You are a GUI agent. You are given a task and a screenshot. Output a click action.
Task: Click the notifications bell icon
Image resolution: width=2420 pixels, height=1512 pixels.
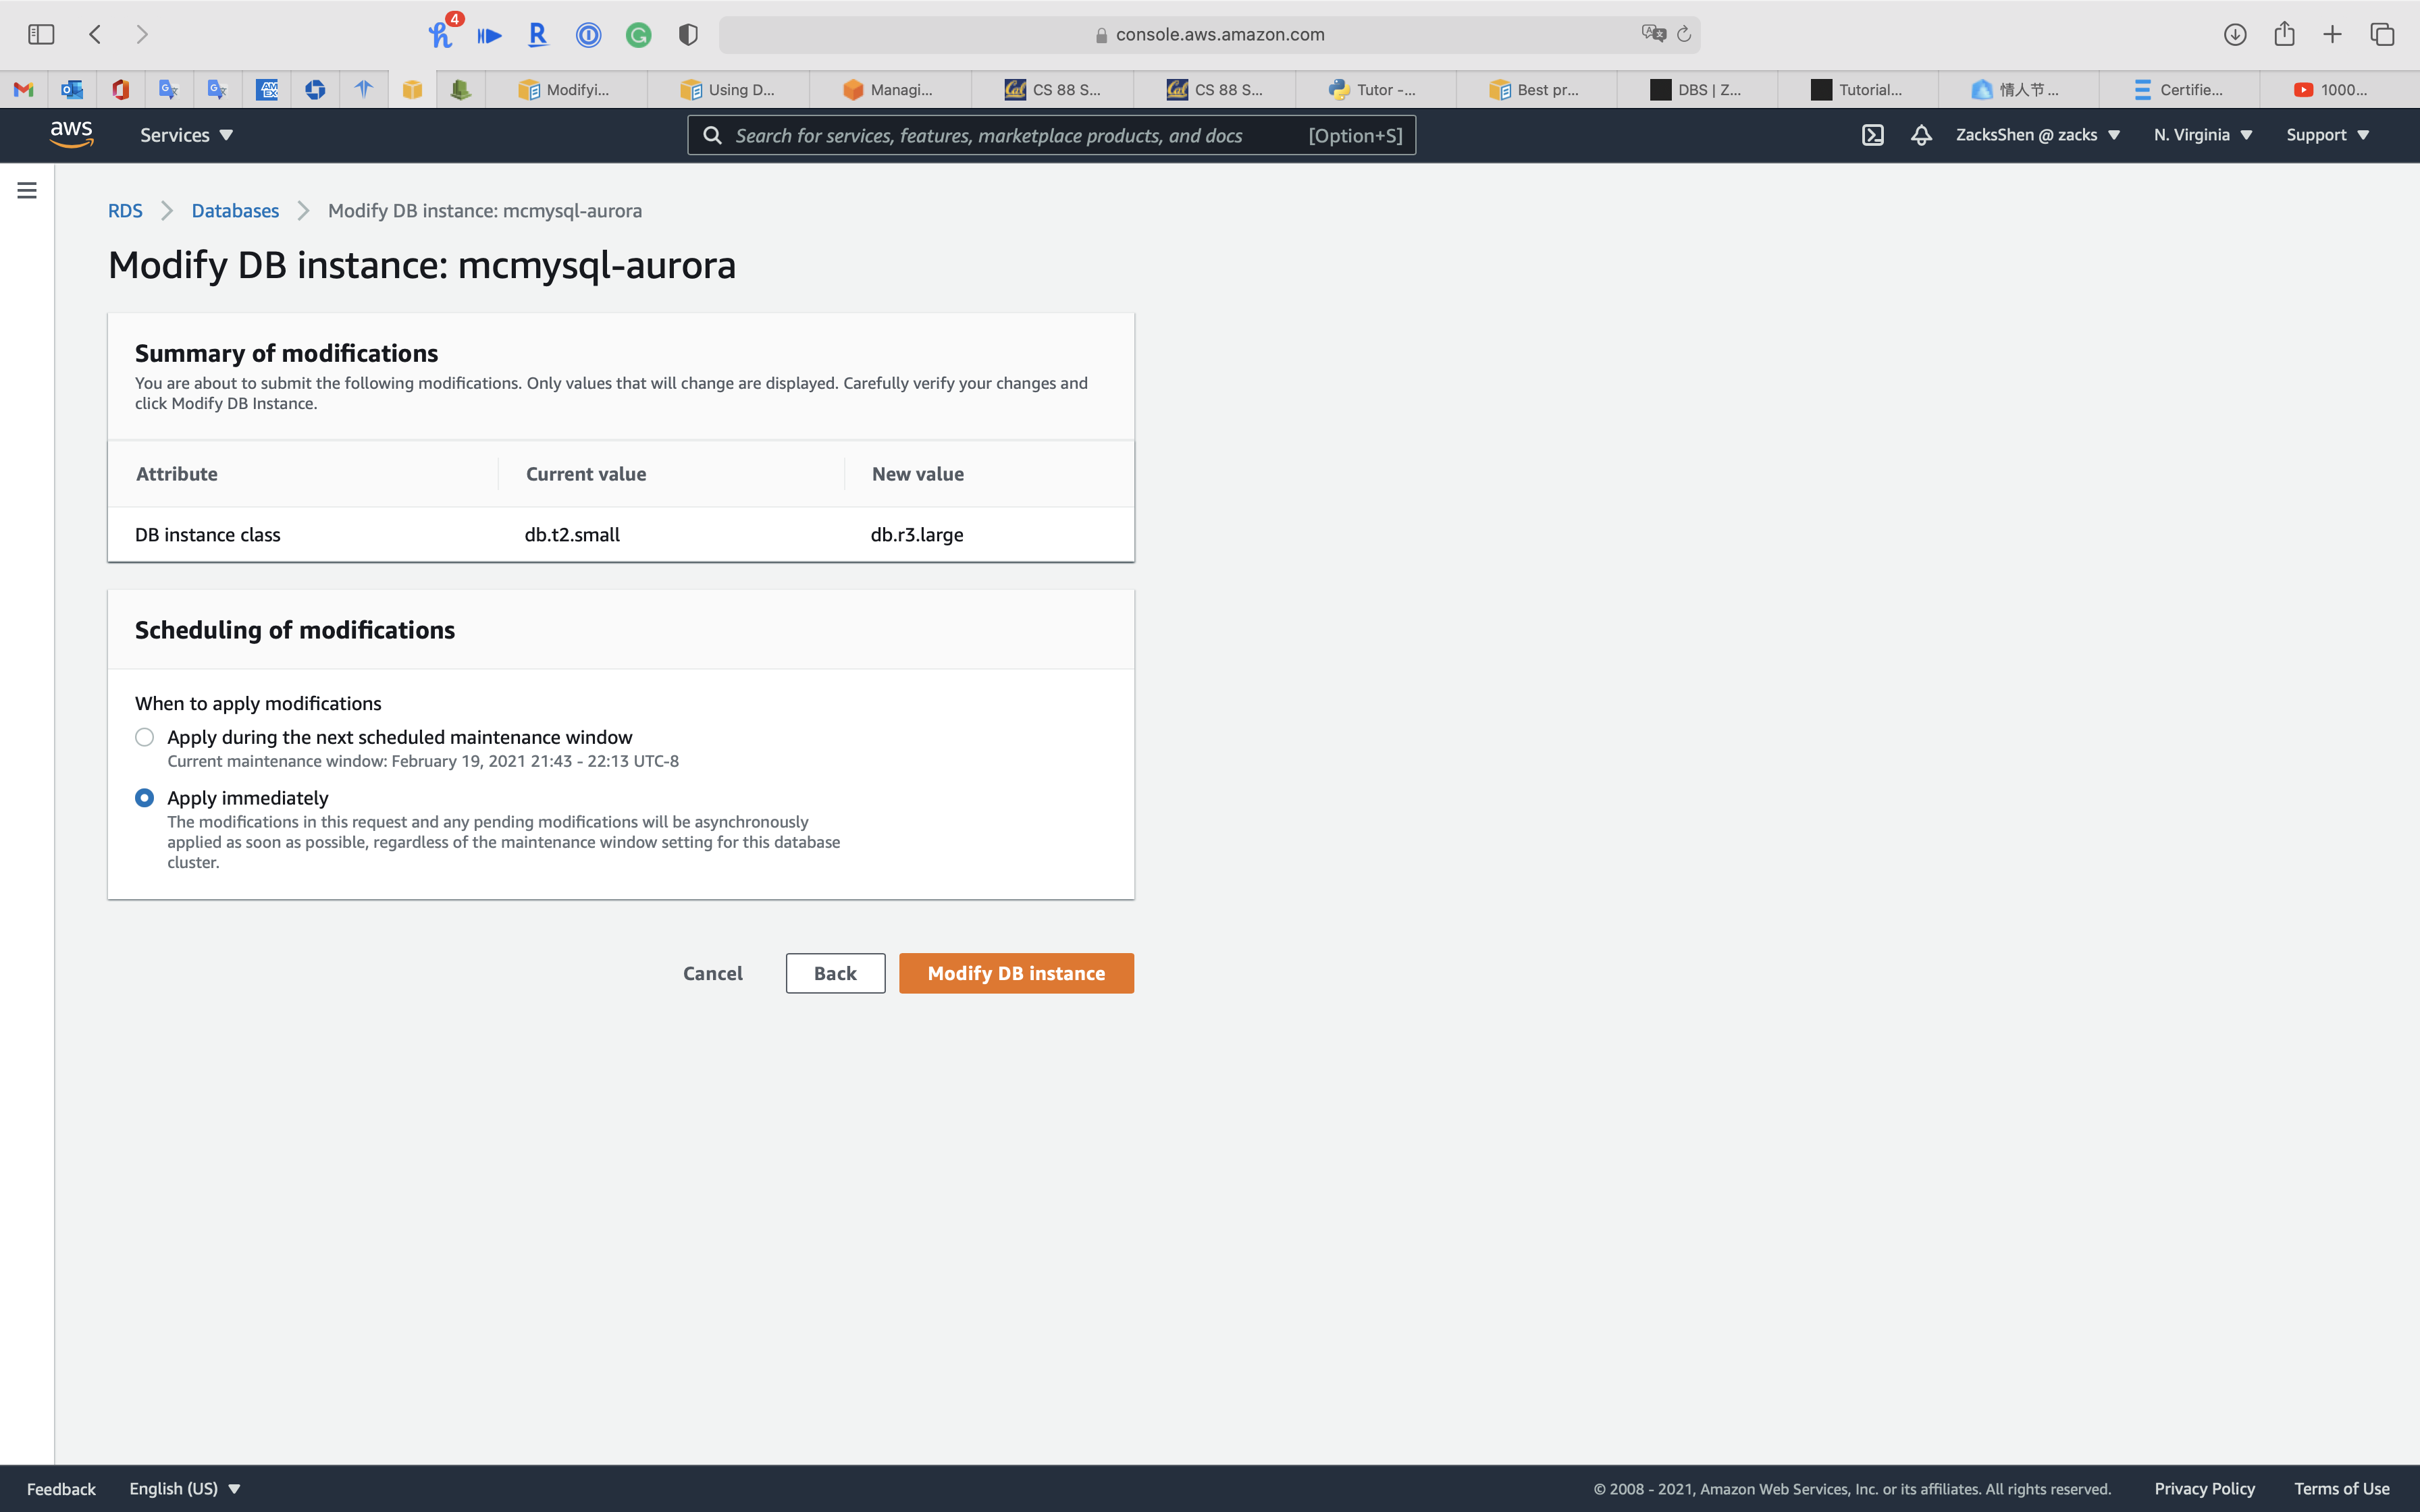point(1921,135)
